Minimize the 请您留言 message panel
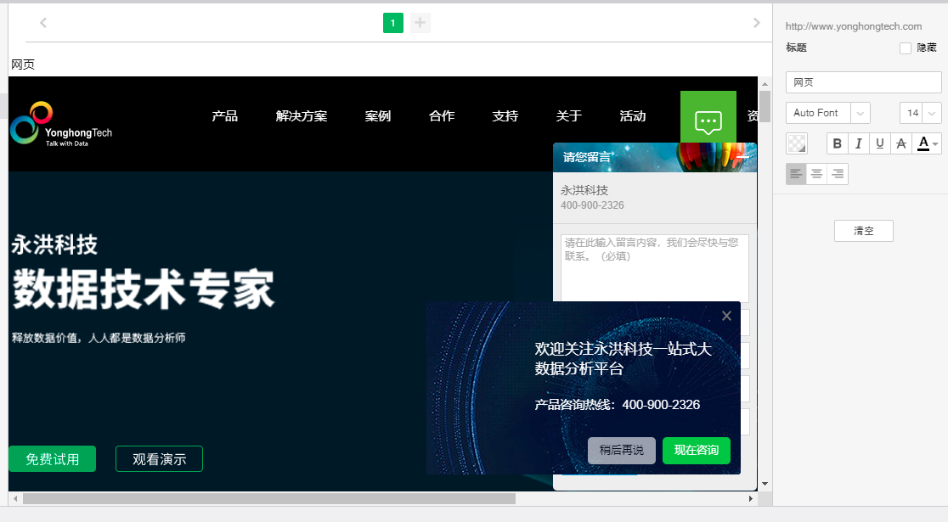This screenshot has height=522, width=948. pyautogui.click(x=742, y=157)
